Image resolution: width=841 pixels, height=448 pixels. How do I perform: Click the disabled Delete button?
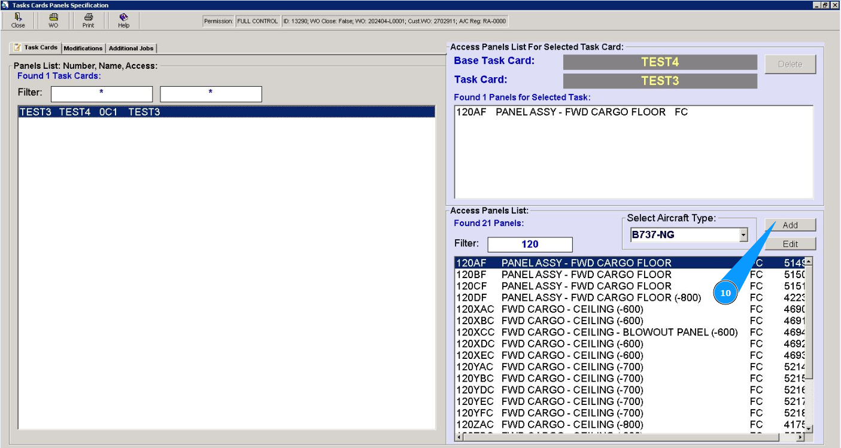[790, 64]
